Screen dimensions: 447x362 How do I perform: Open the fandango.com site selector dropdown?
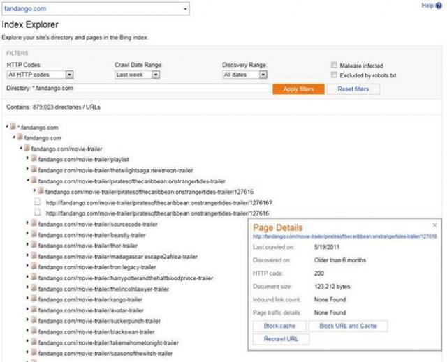click(x=96, y=9)
